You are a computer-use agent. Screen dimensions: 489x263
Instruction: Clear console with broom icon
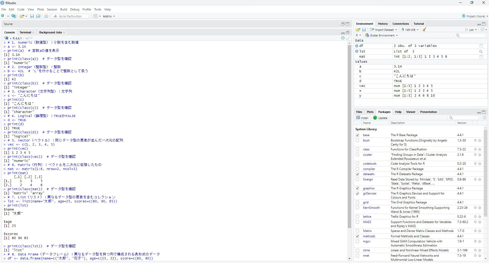(348, 38)
